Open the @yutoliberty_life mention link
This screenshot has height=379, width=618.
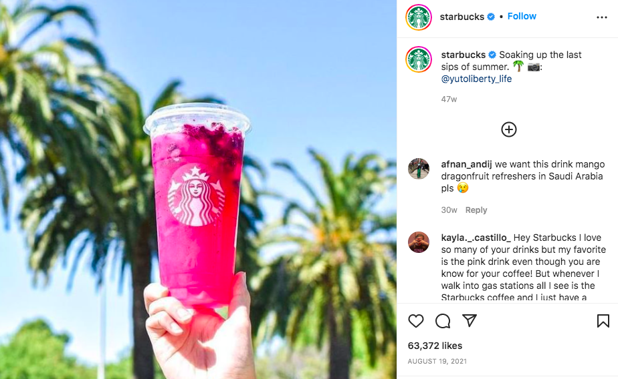click(476, 79)
